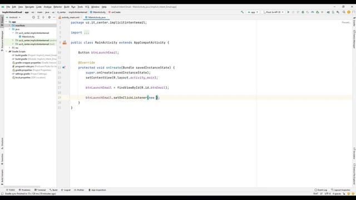Collapse the app module tree node

coord(6,22)
